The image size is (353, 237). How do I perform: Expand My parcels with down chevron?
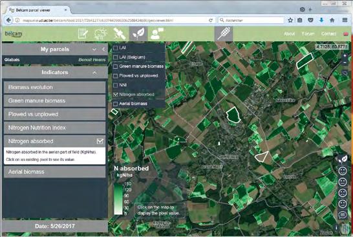point(94,49)
